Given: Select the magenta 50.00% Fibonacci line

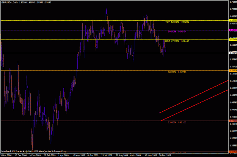Looking at the screenshot, I should tap(114, 30).
